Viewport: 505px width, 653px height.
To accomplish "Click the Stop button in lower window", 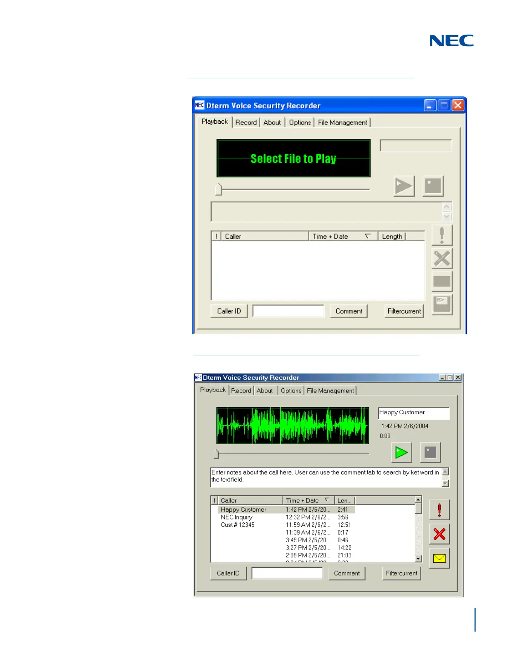I will pyautogui.click(x=430, y=452).
